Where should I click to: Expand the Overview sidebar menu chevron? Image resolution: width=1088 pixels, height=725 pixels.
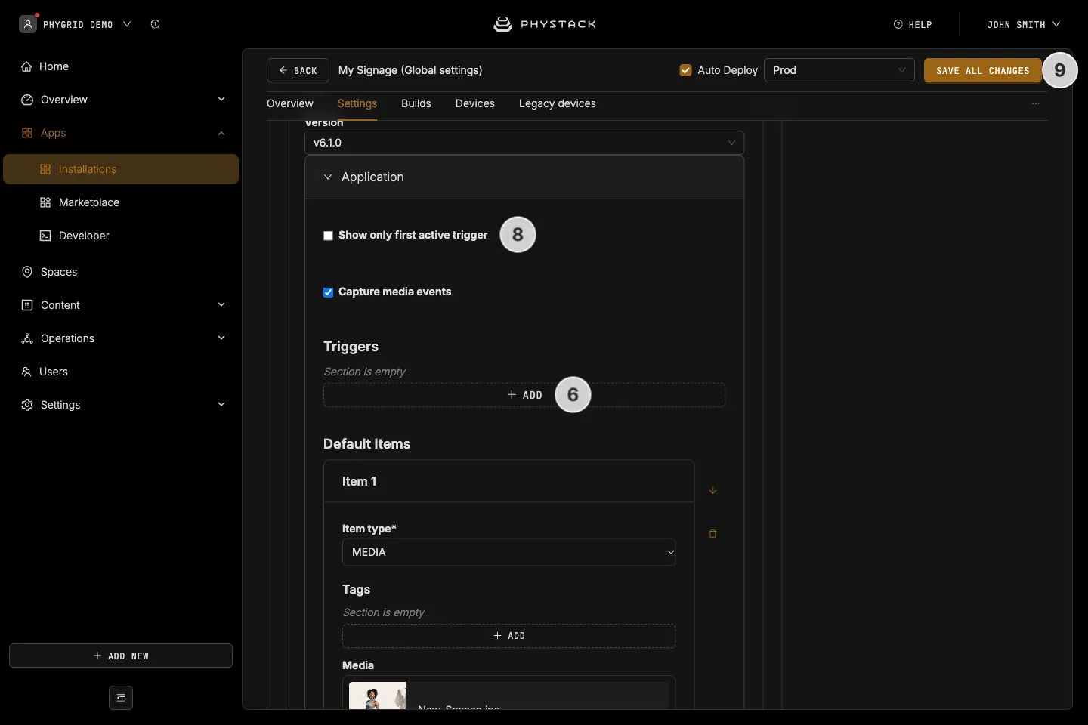point(221,99)
